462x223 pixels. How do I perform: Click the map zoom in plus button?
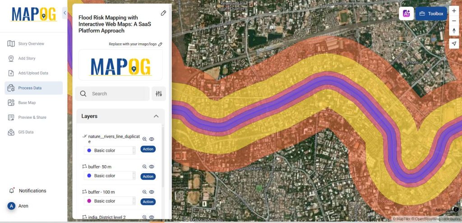454,11
